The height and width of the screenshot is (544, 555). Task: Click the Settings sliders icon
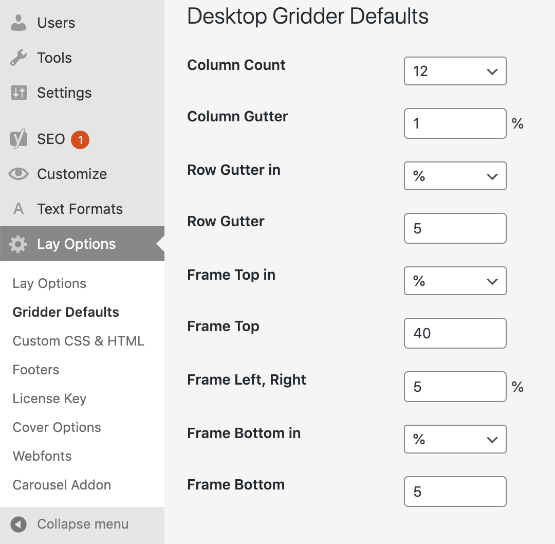click(x=18, y=93)
